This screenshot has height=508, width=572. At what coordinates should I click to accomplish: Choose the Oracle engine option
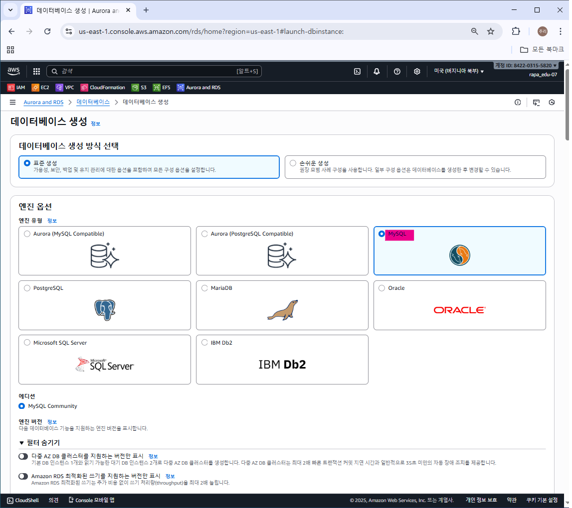(381, 288)
